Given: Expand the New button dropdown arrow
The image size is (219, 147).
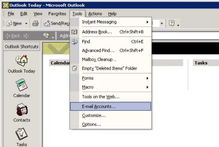Looking at the screenshot, I should pyautogui.click(x=26, y=24).
